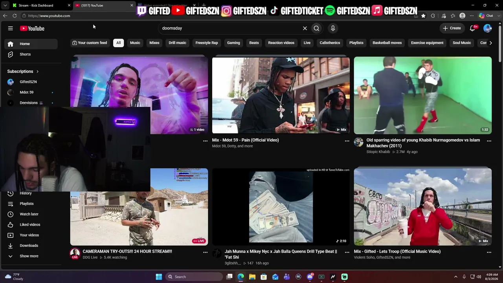Image resolution: width=503 pixels, height=283 pixels.
Task: Open the volume icon in the system tray
Action: (479, 277)
